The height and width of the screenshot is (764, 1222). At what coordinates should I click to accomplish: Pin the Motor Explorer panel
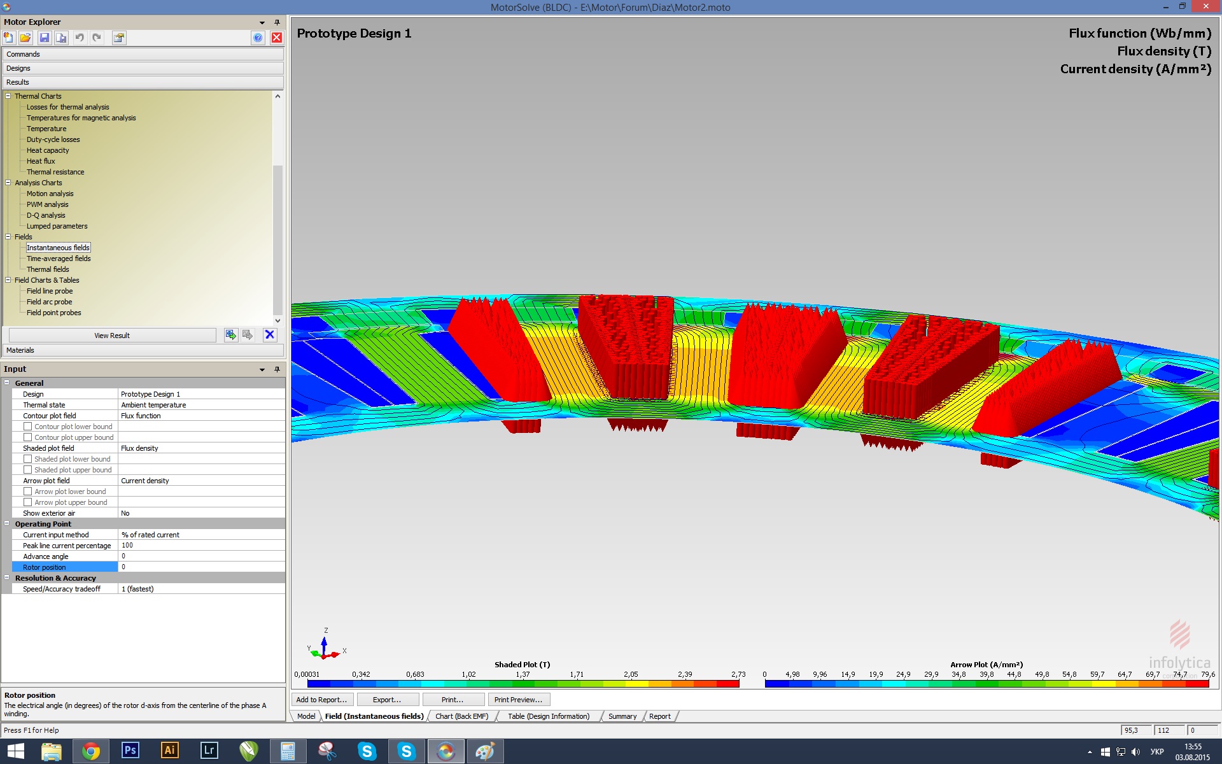(x=277, y=22)
